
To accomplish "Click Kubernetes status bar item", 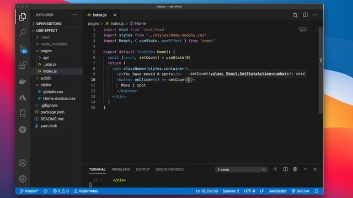I will [x=86, y=191].
